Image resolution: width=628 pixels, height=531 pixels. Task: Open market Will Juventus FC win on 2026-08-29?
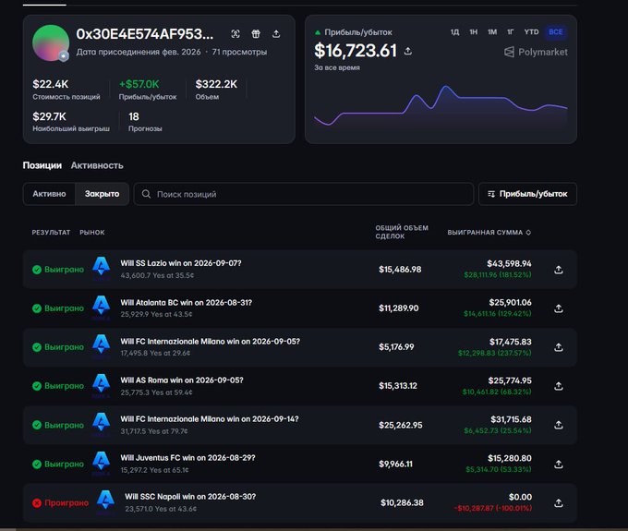(x=187, y=458)
